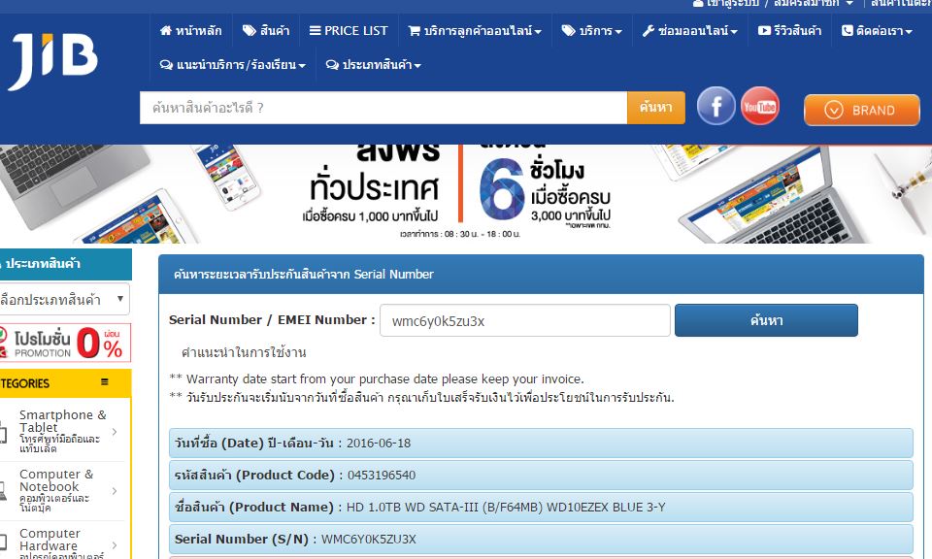The width and height of the screenshot is (932, 559).
Task: Click the phone icon beside ติดต่อเรา
Action: [x=847, y=30]
